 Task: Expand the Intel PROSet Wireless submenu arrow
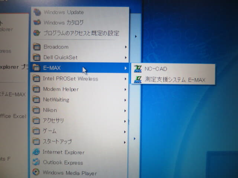(x=126, y=79)
